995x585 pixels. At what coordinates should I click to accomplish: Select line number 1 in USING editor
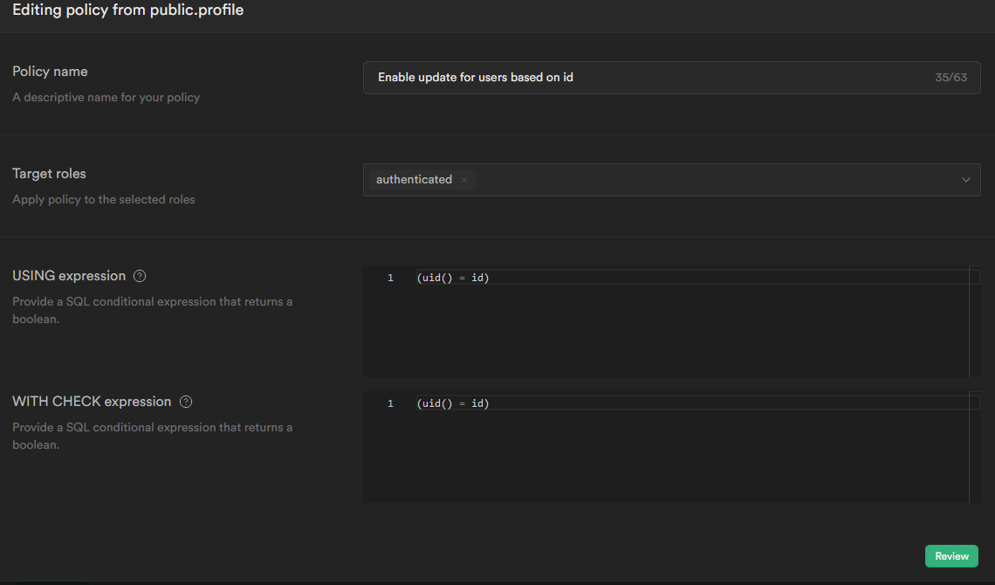[x=390, y=278]
